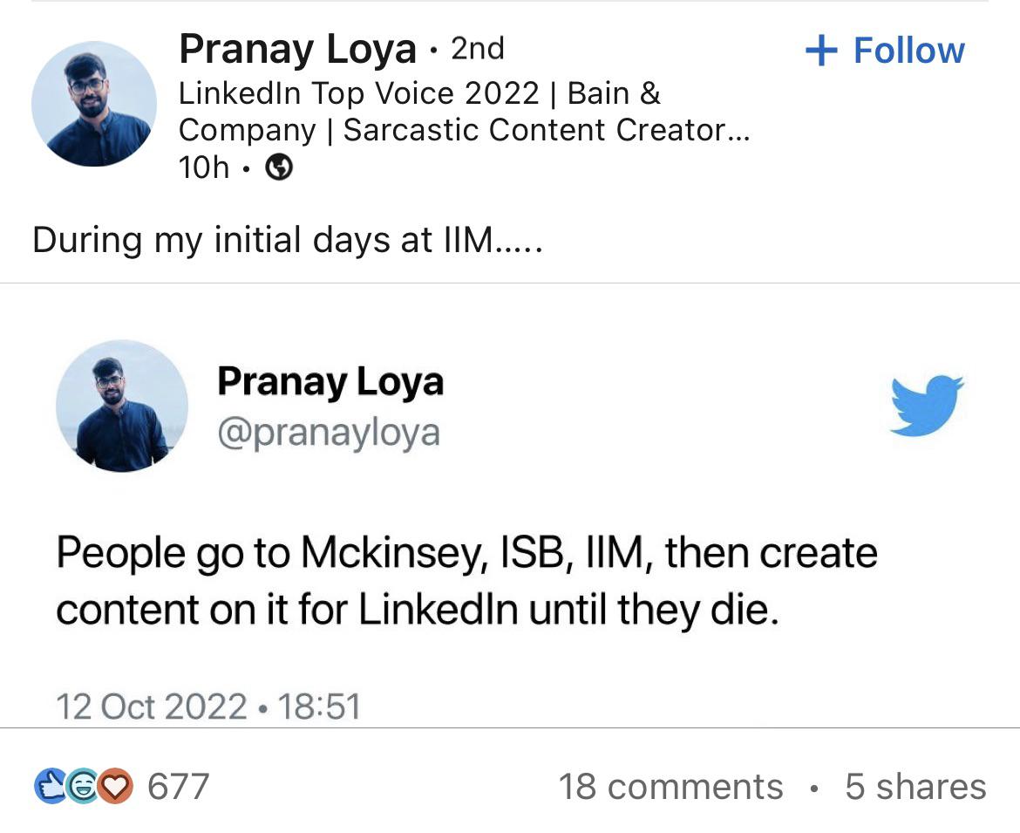Click the funny laughing reaction icon
The width and height of the screenshot is (1020, 833).
tap(82, 786)
